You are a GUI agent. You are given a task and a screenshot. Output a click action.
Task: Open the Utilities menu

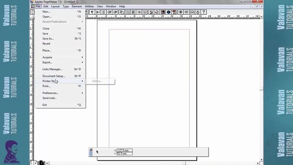[89, 6]
